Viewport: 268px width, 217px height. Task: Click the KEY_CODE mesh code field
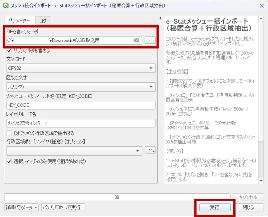tap(81, 105)
